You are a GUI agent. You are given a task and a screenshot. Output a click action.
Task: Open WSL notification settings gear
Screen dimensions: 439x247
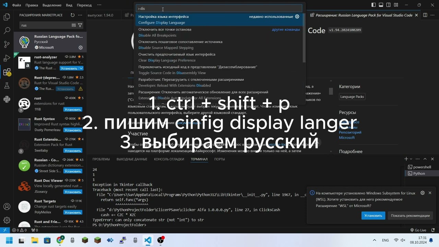(423, 193)
